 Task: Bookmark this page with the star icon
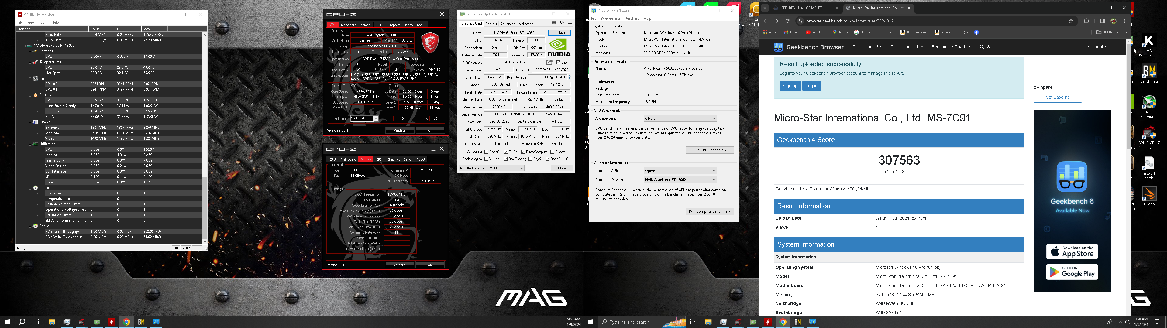[1071, 21]
